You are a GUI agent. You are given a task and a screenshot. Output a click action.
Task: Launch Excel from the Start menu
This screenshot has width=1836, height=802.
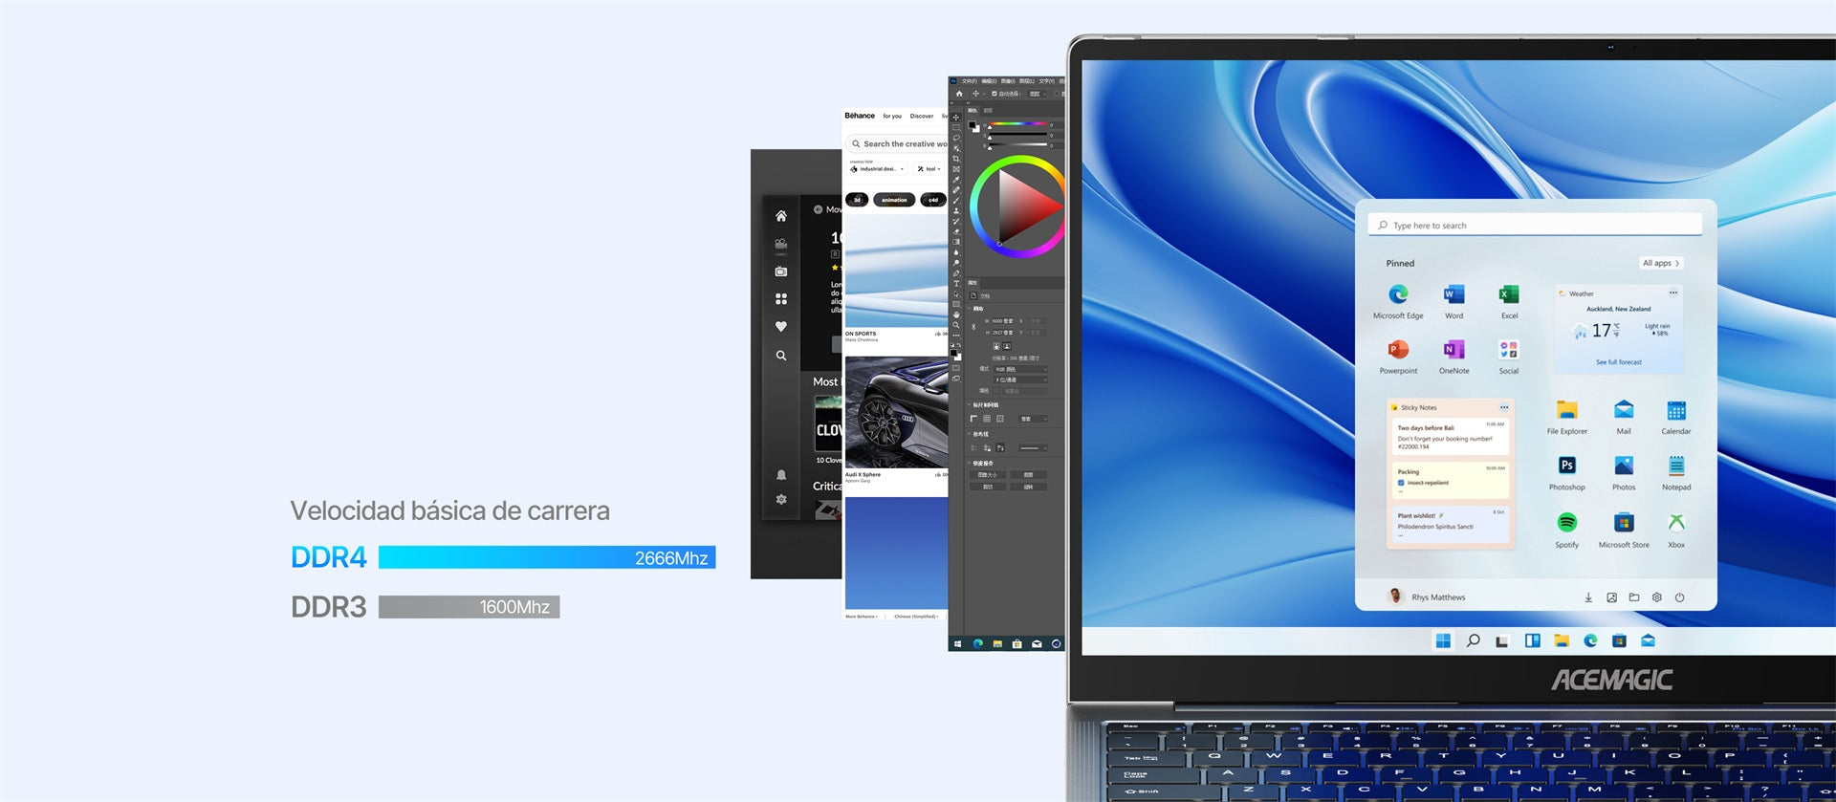coord(1508,295)
